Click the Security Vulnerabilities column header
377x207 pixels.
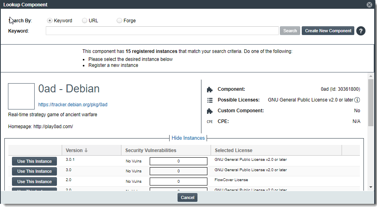(150, 150)
